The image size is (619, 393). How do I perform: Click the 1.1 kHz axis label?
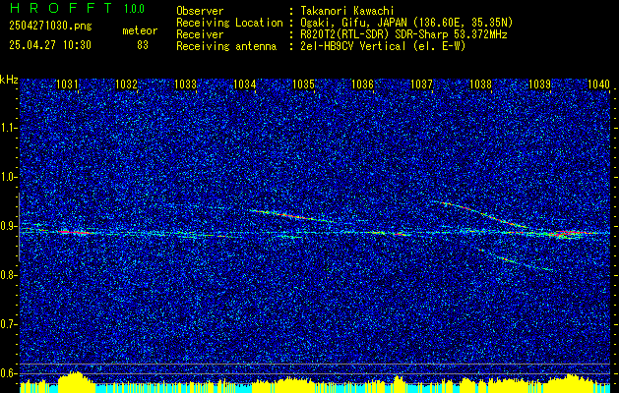tap(8, 128)
